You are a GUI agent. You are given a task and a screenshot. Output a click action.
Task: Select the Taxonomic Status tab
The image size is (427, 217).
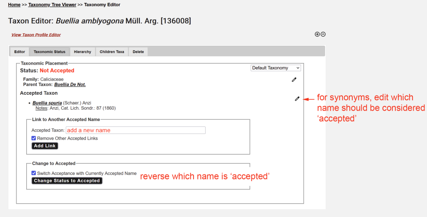click(x=50, y=52)
